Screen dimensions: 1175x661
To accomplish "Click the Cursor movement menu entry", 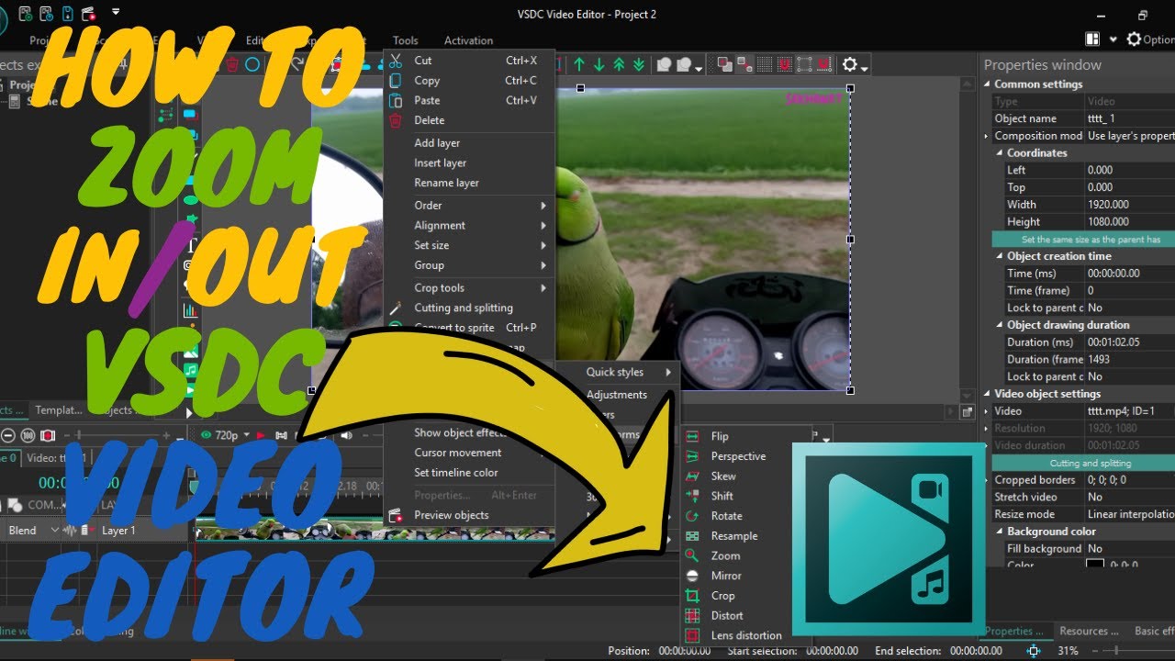I will tap(458, 453).
